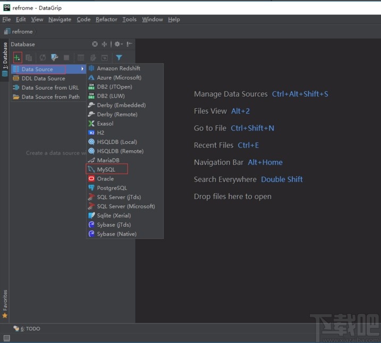This screenshot has width=381, height=343.
Task: Choose HSQLDB (Remote) data source
Action: 125,151
